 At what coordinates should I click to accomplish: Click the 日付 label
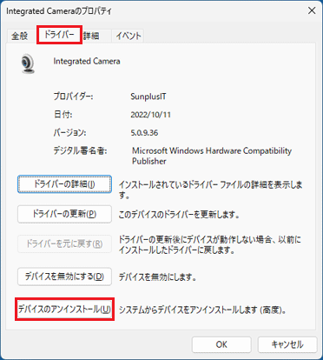point(63,115)
